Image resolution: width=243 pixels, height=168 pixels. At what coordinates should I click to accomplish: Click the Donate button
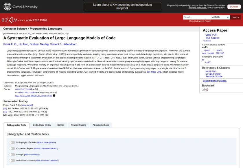pyautogui.click(x=234, y=7)
